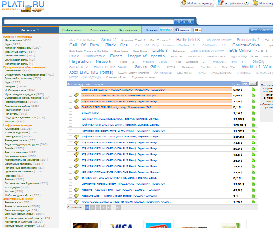
Task: Jump to last page 27
Action: [x=118, y=208]
